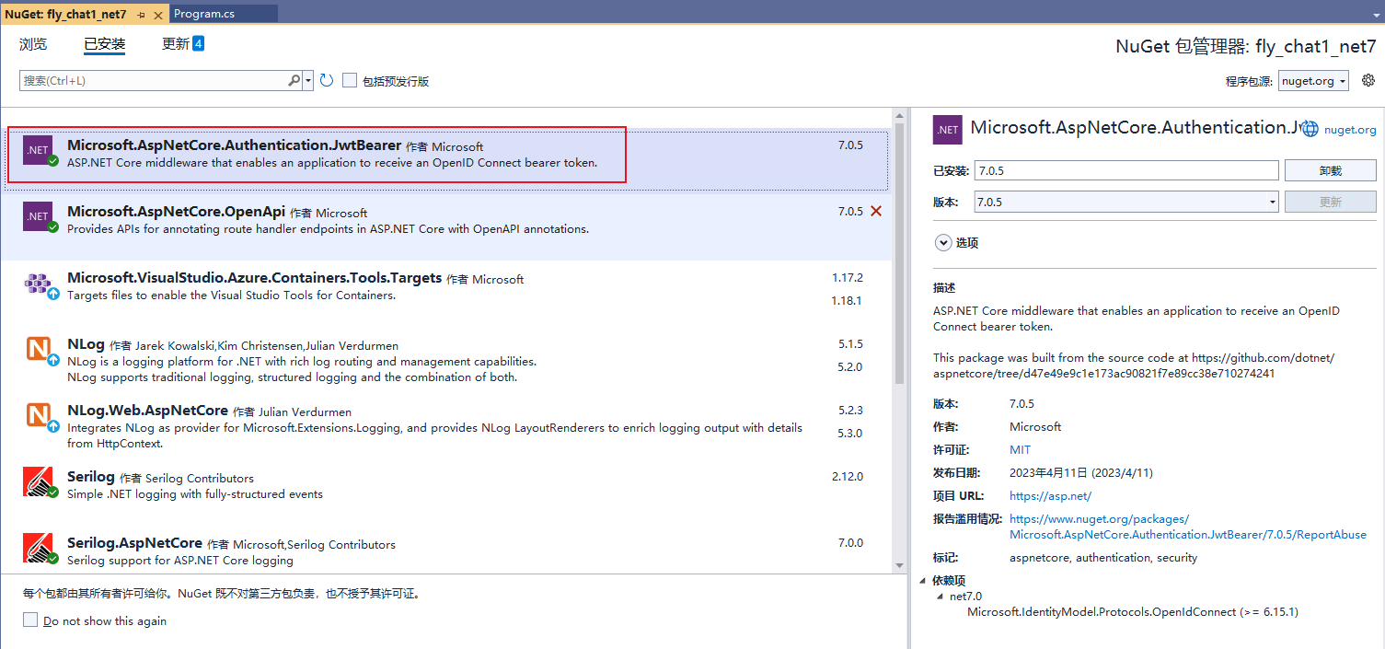
Task: Select the NuGet: fly_chat1_net7 tab
Action: click(65, 15)
